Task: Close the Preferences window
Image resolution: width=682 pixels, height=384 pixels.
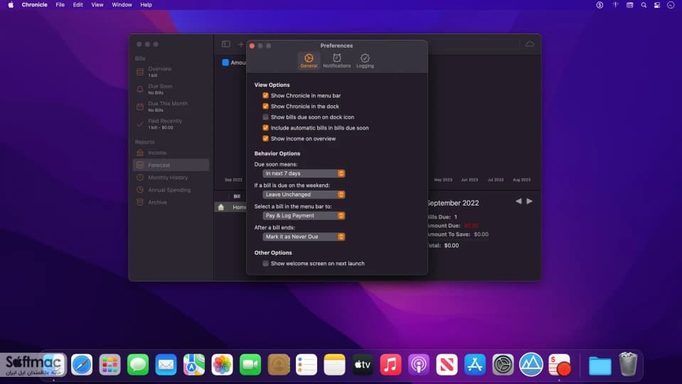Action: click(x=252, y=46)
